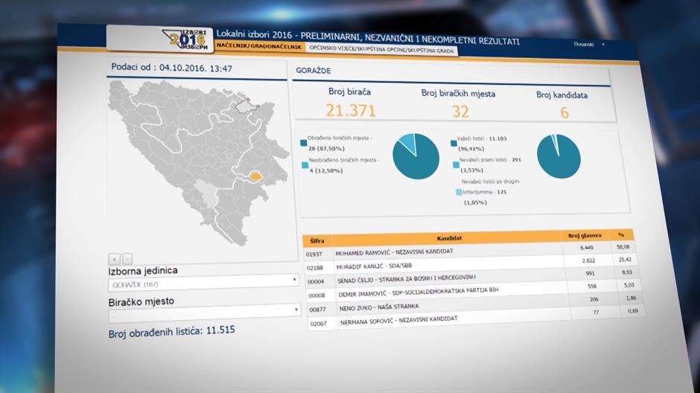700x393 pixels.
Task: Click dark teal legend square for Važeći listići
Action: 454,141
